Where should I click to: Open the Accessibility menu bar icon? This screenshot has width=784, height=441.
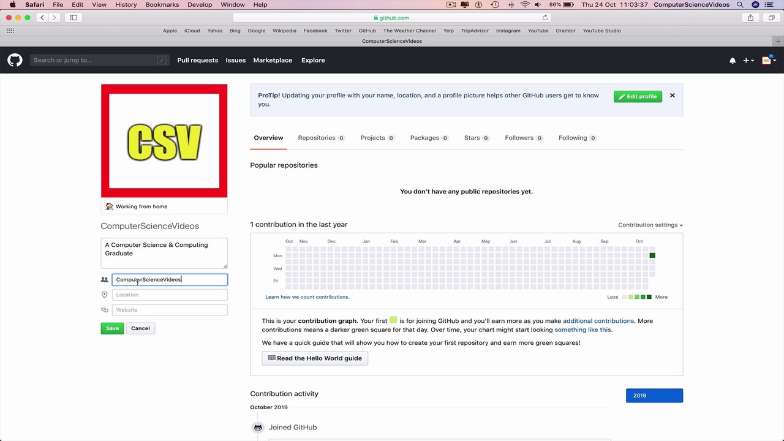point(479,5)
